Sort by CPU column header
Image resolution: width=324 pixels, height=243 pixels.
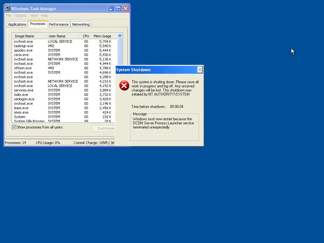pos(85,36)
